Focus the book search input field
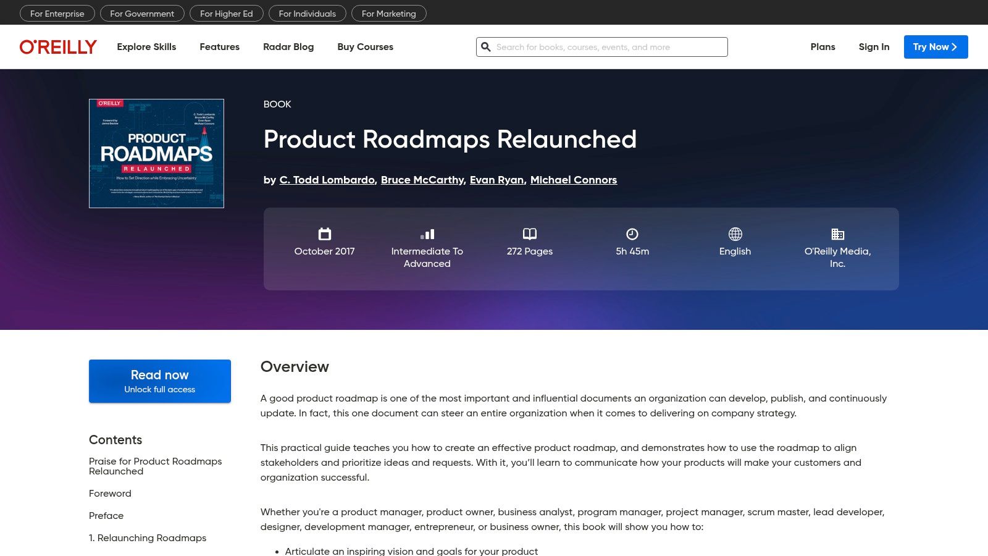The image size is (988, 556). pyautogui.click(x=608, y=47)
